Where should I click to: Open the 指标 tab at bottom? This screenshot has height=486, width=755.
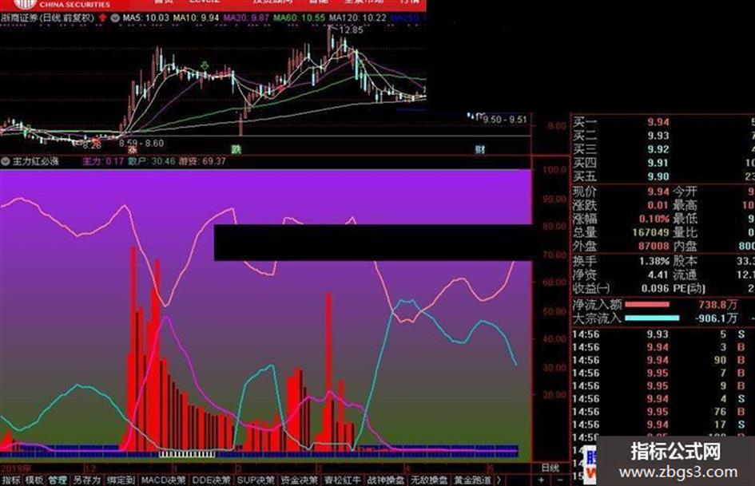click(x=11, y=480)
